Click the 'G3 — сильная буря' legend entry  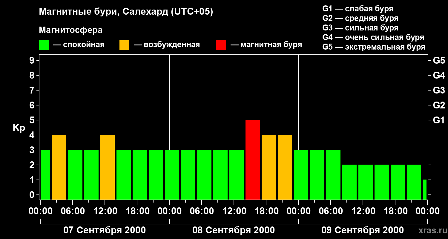point(360,28)
